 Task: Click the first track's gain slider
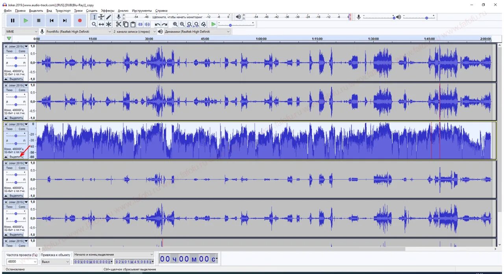[x=16, y=58]
